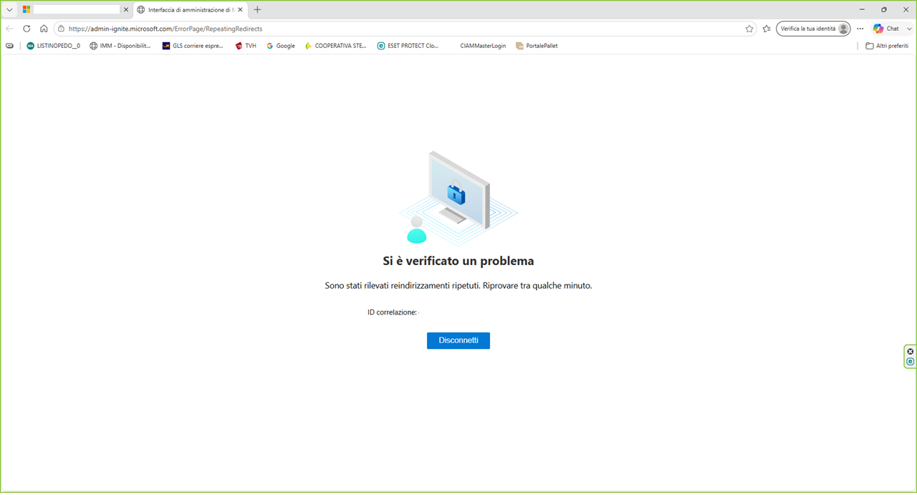Open the 'Altri preferiti' folder
This screenshot has width=917, height=495.
(887, 46)
